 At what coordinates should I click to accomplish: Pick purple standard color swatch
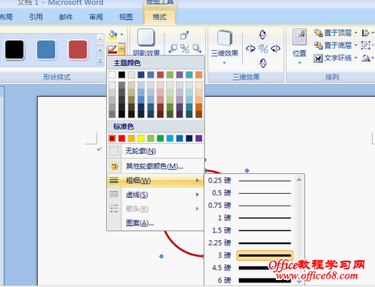coord(199,138)
